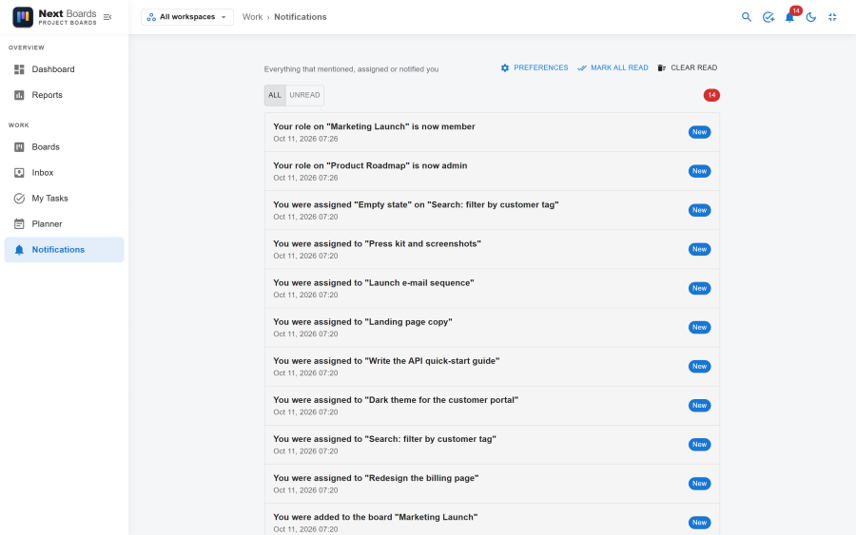Open the search icon in the top bar

click(747, 17)
